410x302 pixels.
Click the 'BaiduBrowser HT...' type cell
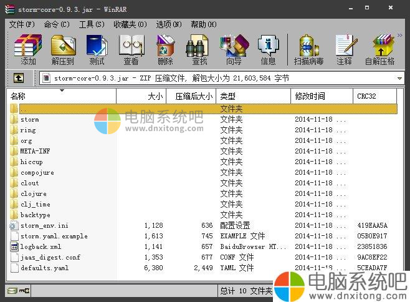[253, 246]
